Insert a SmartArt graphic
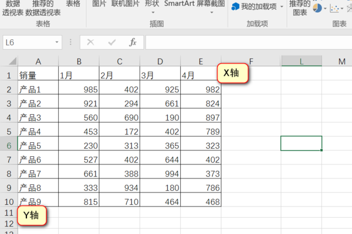This screenshot has height=234, width=352. coord(179,4)
